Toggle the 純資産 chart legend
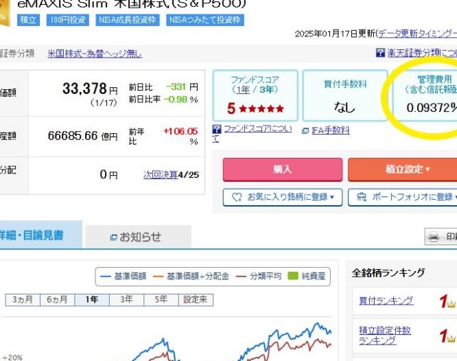457x361 pixels. point(307,276)
